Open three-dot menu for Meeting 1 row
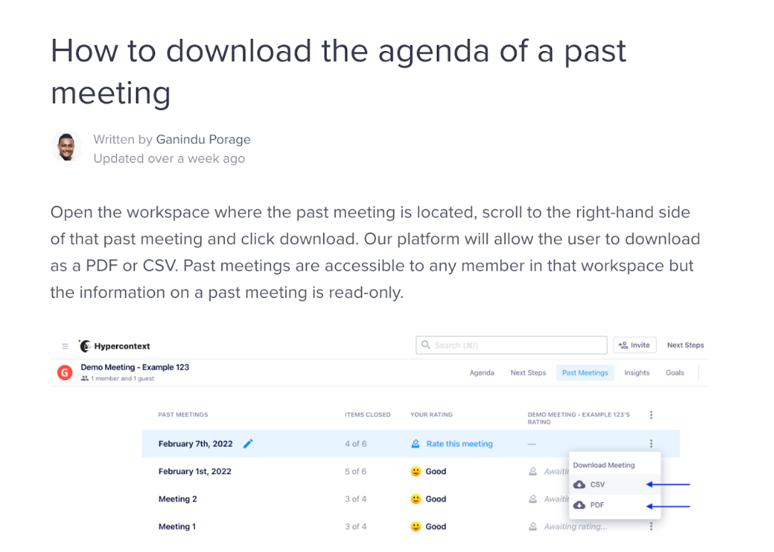Image resolution: width=774 pixels, height=552 pixels. click(x=651, y=526)
